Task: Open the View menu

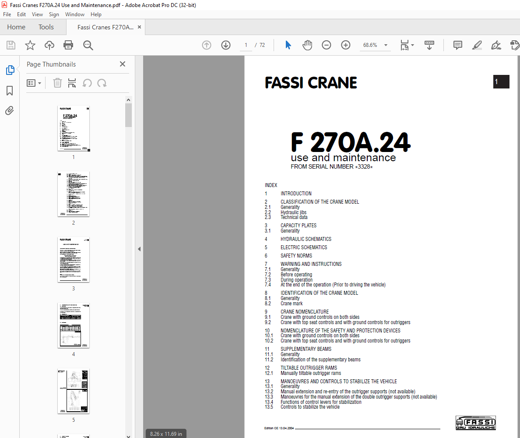Action: point(37,14)
